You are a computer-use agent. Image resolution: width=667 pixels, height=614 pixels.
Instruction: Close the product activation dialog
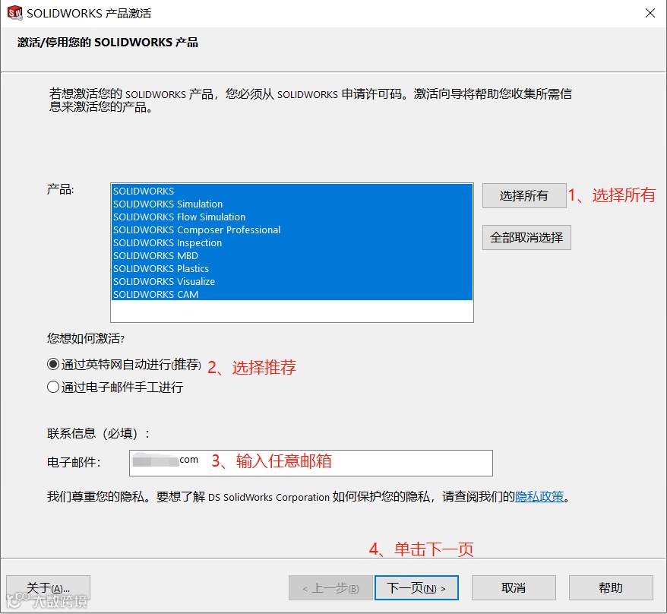coord(650,13)
